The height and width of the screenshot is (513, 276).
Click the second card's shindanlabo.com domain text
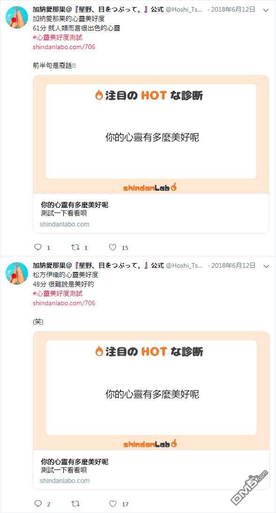coord(64,481)
